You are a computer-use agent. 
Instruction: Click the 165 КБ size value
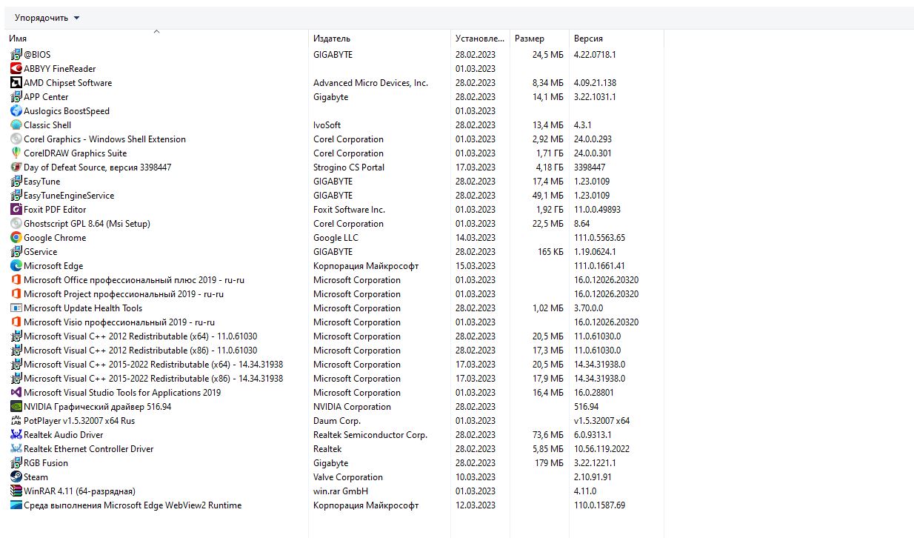coord(550,252)
